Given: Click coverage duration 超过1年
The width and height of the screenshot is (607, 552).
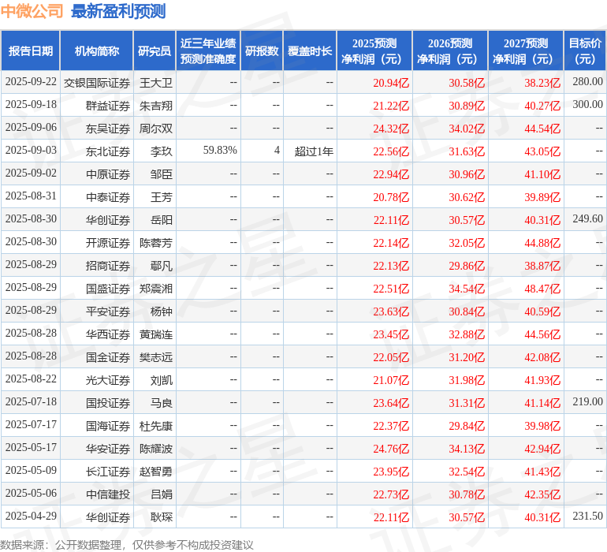Looking at the screenshot, I should (314, 151).
